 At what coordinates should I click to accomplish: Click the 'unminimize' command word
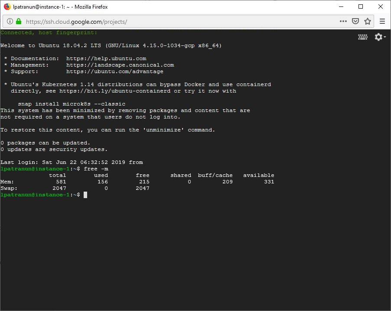pos(163,130)
